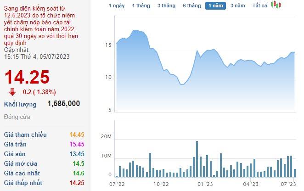Click the red down-arrow price change icon

point(12,91)
